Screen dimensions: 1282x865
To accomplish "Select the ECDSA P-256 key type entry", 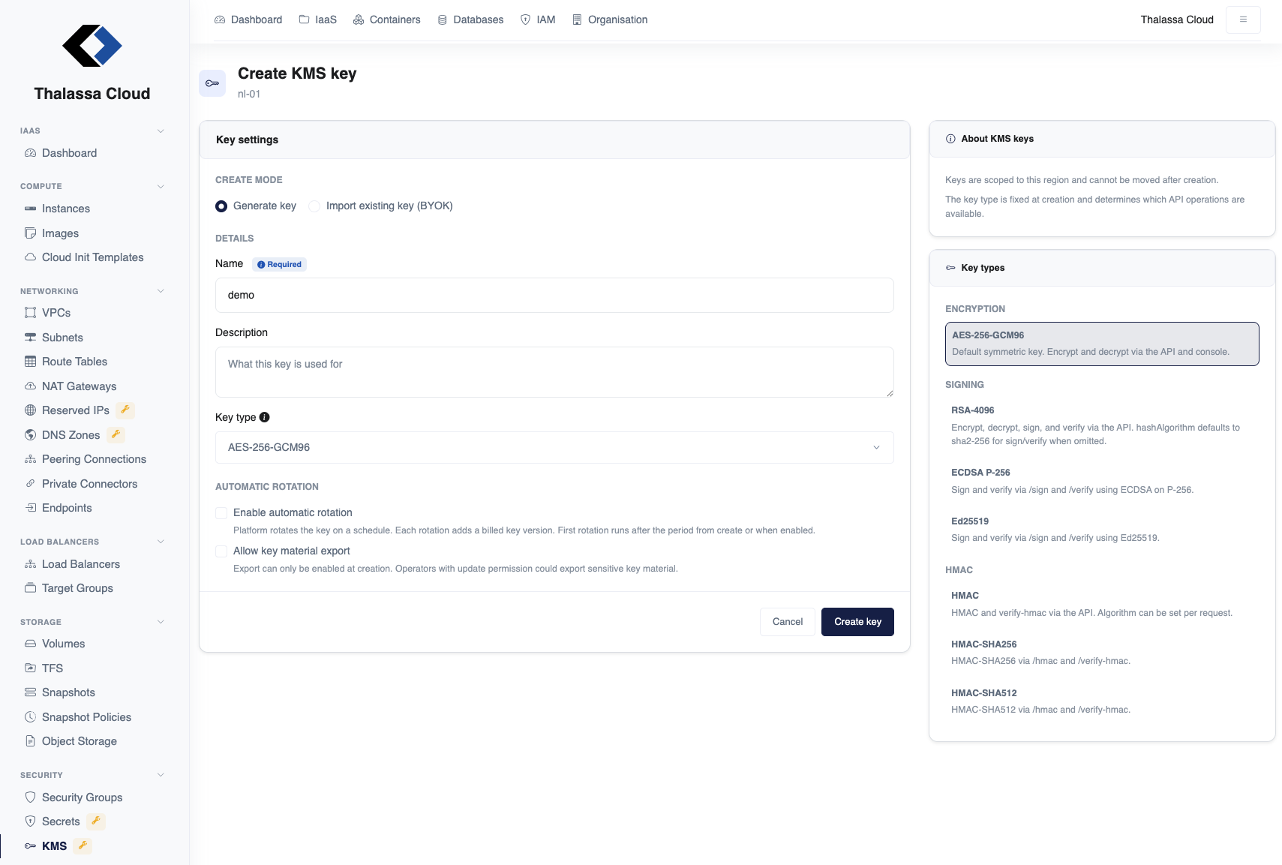I will [1102, 481].
